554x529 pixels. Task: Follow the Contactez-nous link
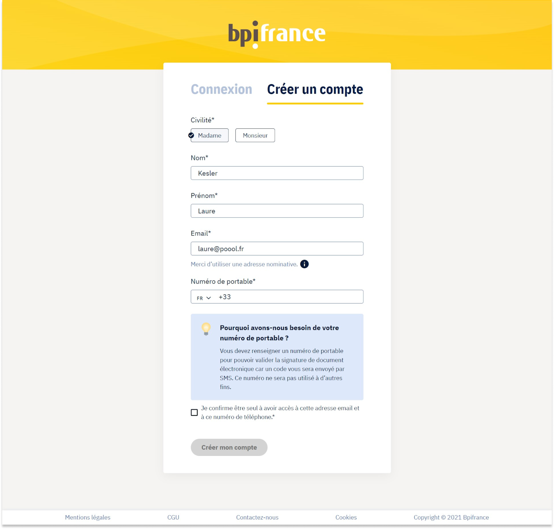click(x=257, y=517)
